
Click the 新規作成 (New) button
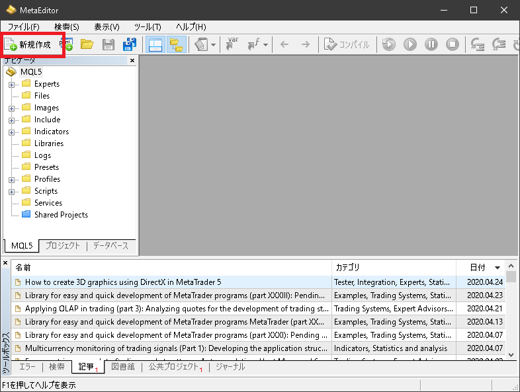(28, 44)
